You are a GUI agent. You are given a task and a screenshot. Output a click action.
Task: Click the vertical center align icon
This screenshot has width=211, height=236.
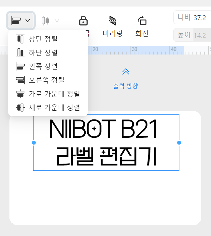point(20,108)
